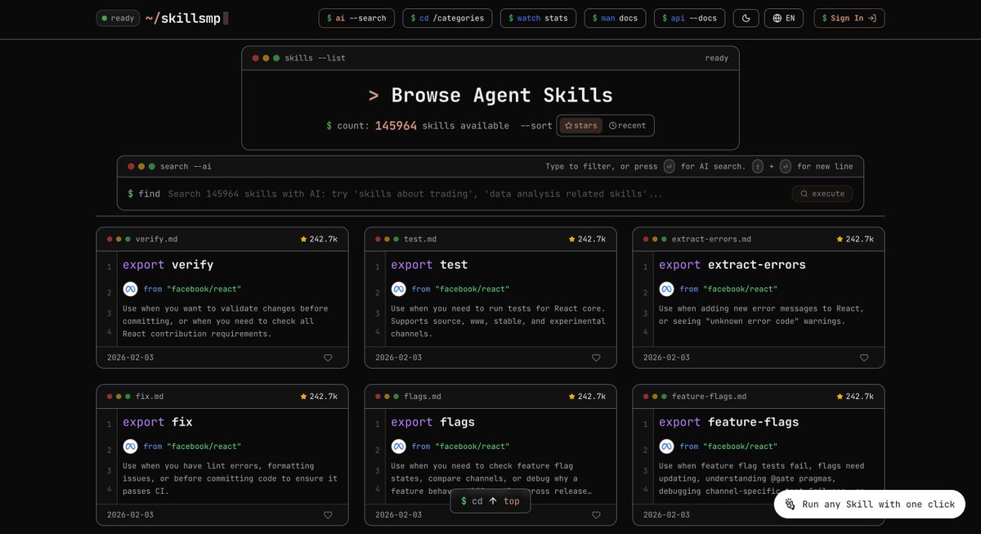Click the execute search button
Viewport: 981px width, 534px height.
coord(822,194)
